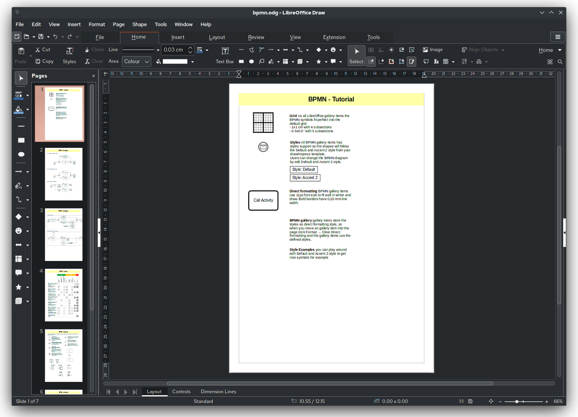Switch to the Layout ribbon tab
578x417 pixels.
tap(217, 37)
